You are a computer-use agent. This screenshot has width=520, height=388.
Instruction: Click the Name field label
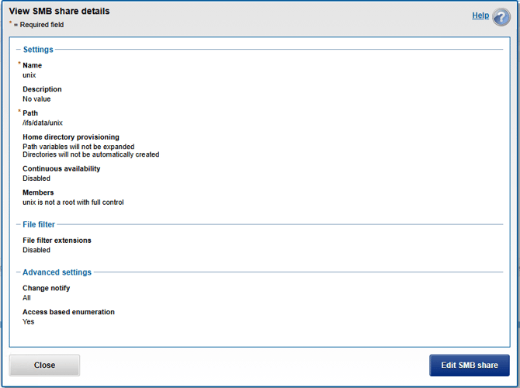[x=32, y=66]
